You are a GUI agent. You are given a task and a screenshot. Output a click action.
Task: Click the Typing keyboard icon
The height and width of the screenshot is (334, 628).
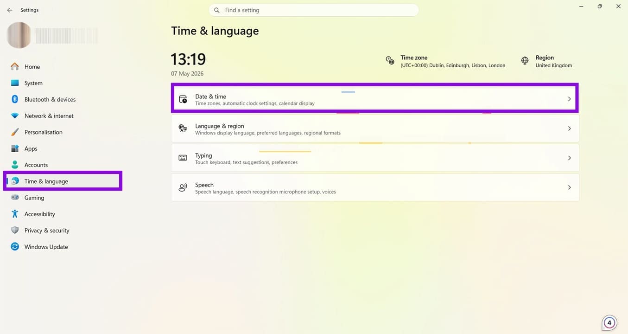coord(183,158)
